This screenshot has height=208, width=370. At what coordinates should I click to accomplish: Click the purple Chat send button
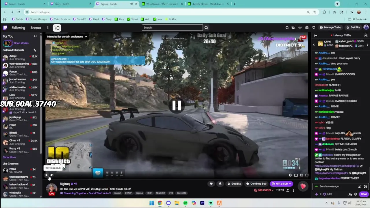point(364,194)
